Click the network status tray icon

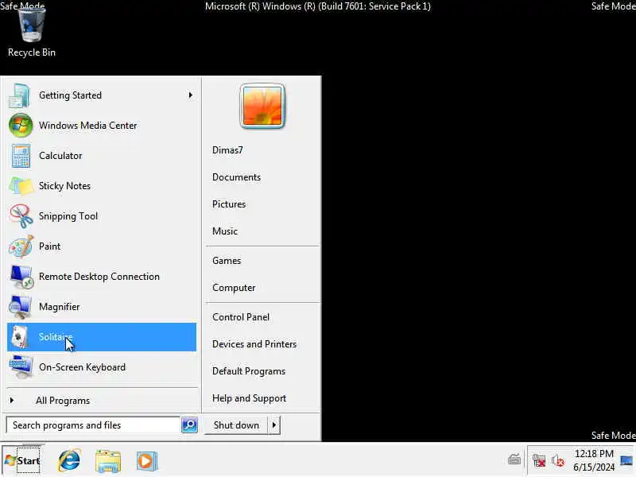[x=539, y=461]
